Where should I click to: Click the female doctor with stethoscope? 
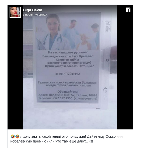[x=53, y=33]
